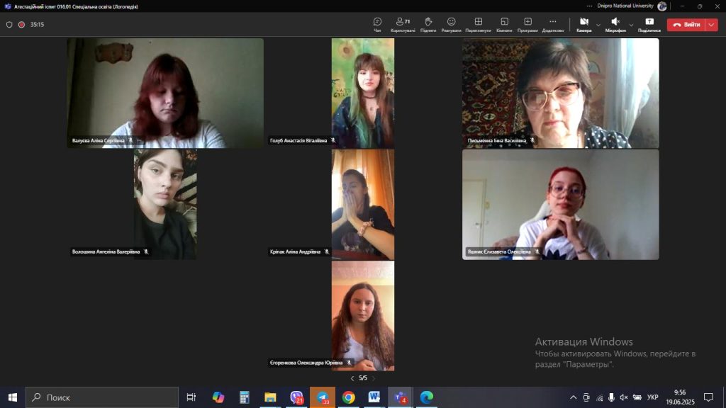Open the profile avatar next to Dnipro National University

662,6
